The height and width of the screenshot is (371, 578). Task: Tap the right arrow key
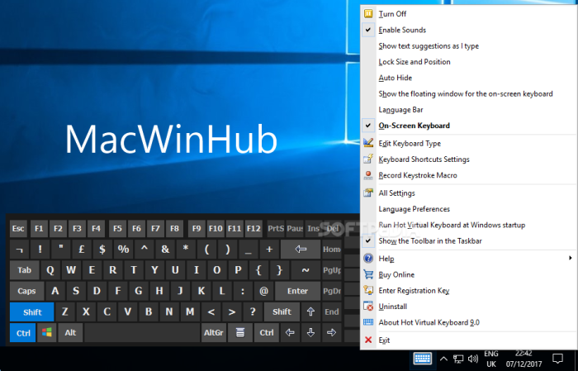(x=331, y=333)
